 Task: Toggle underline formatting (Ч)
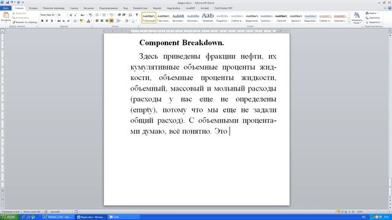click(x=52, y=21)
